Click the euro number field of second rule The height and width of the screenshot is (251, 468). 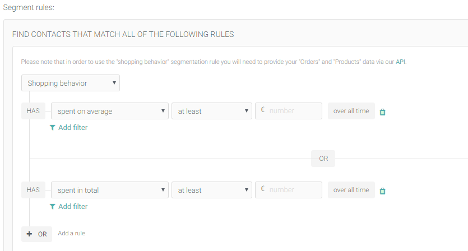tap(289, 190)
